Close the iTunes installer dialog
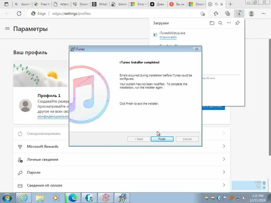The image size is (271, 203). [x=197, y=49]
